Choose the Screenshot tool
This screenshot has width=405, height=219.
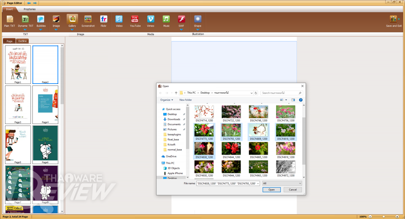88,21
